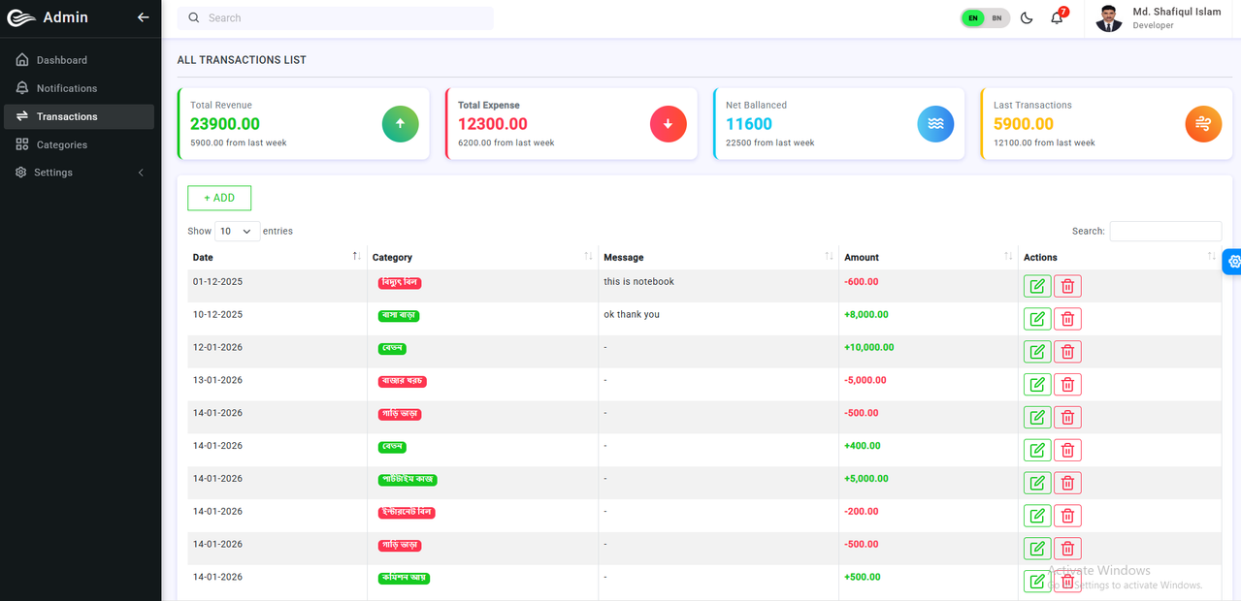
Task: Click the Total Expense 12300.00 value
Action: [x=493, y=124]
